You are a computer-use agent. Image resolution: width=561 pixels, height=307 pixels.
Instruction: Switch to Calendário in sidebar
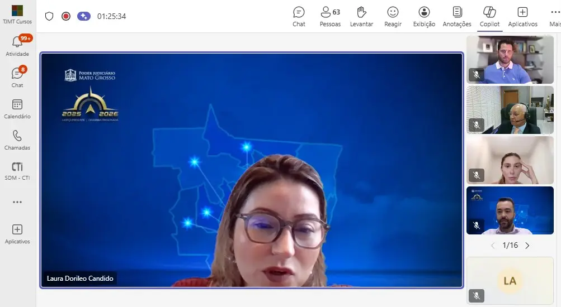click(x=17, y=108)
